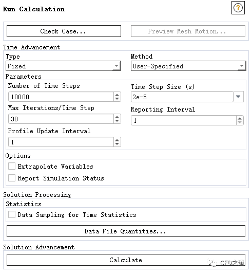Screen dimensions: 252x274
Task: Enable the Extrapolate Variables checkbox
Action: click(12, 166)
